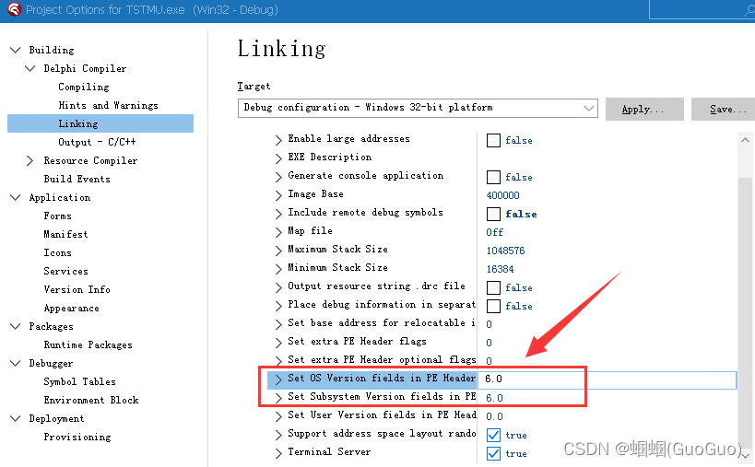Expand the Resource Compiler node
755x467 pixels.
tap(29, 160)
